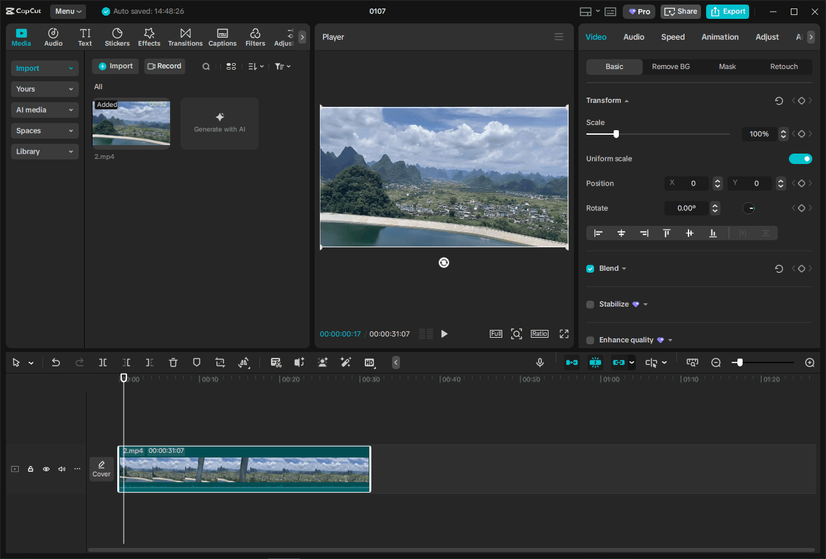Collapse the Transform section

click(625, 100)
